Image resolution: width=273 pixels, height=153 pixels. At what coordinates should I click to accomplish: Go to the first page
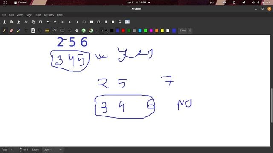point(63,22)
